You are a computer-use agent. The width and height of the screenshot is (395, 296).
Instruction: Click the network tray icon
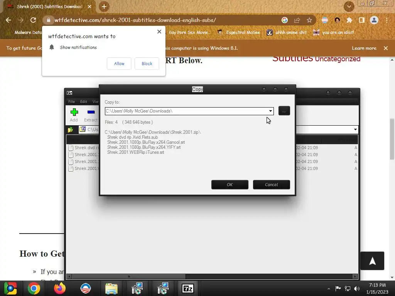click(348, 288)
